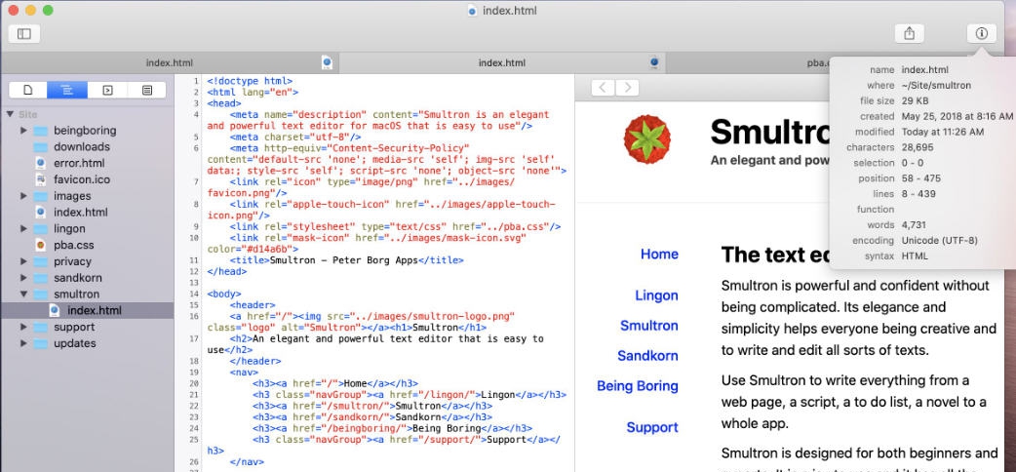Viewport: 1016px width, 472px height.
Task: Click the images folder icon
Action: tap(41, 196)
